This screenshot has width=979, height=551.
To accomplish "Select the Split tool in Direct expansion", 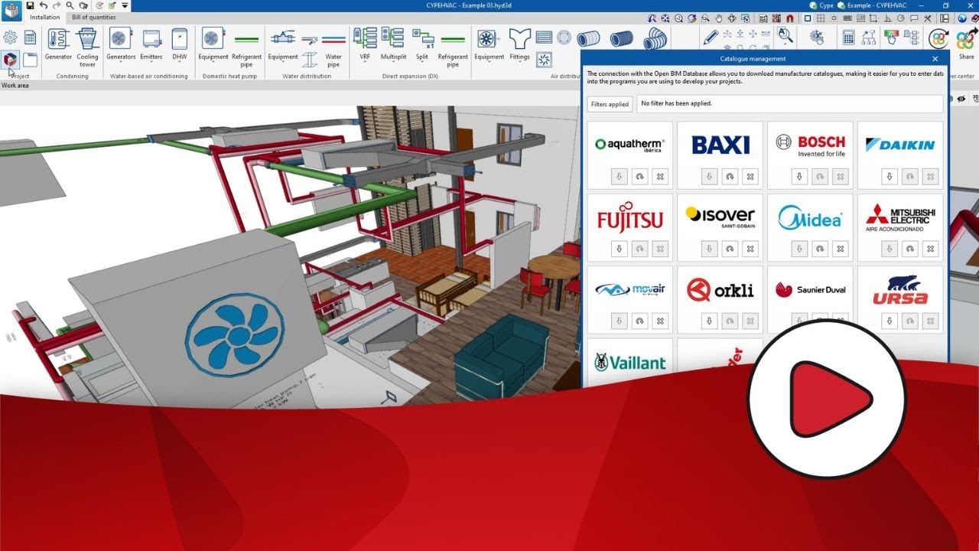I will (x=421, y=42).
